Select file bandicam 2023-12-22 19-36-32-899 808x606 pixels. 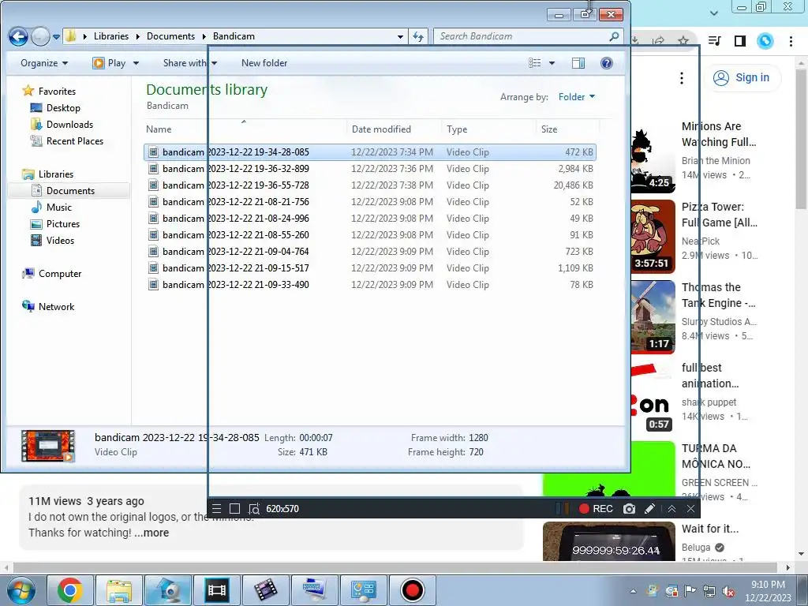pos(369,169)
